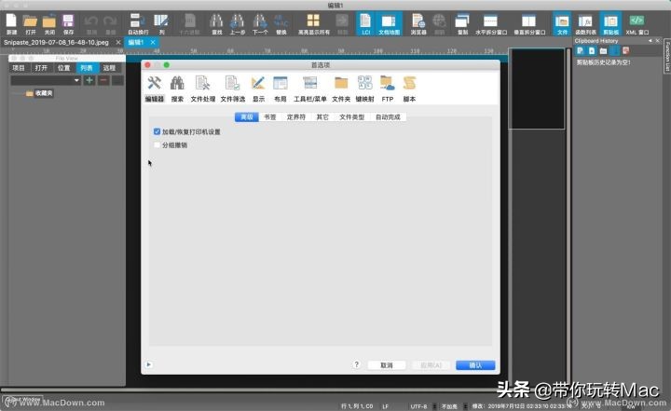Screen dimensions: 671x411
Task: Close the Clipboard History panel
Action: [x=658, y=41]
